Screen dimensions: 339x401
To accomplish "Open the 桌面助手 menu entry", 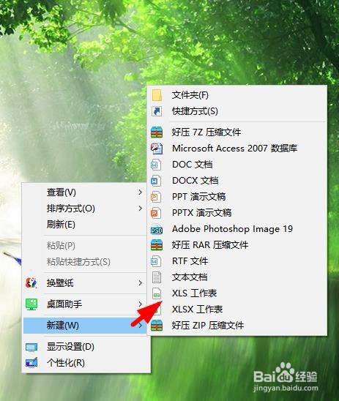I will [85, 304].
